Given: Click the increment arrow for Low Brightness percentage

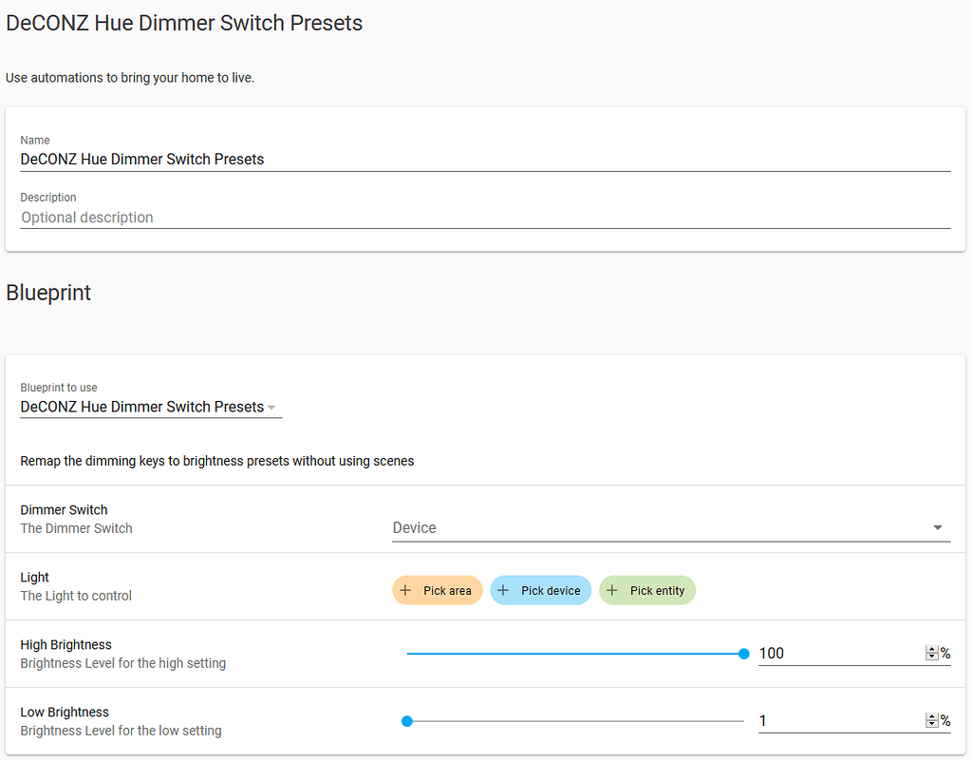Looking at the screenshot, I should (931, 716).
